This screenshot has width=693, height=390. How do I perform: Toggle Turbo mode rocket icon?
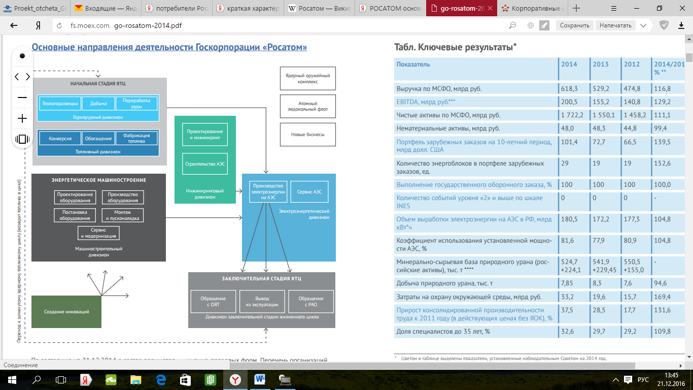(544, 25)
